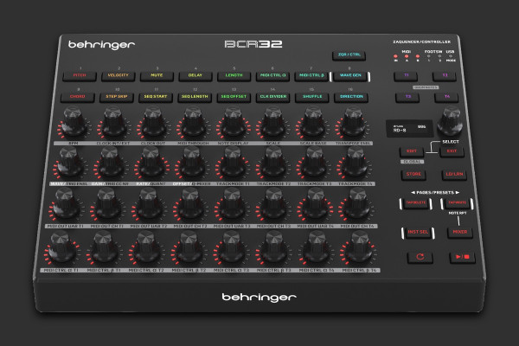Select the MIDI CTRL β step button
519x346 pixels.
coord(311,76)
